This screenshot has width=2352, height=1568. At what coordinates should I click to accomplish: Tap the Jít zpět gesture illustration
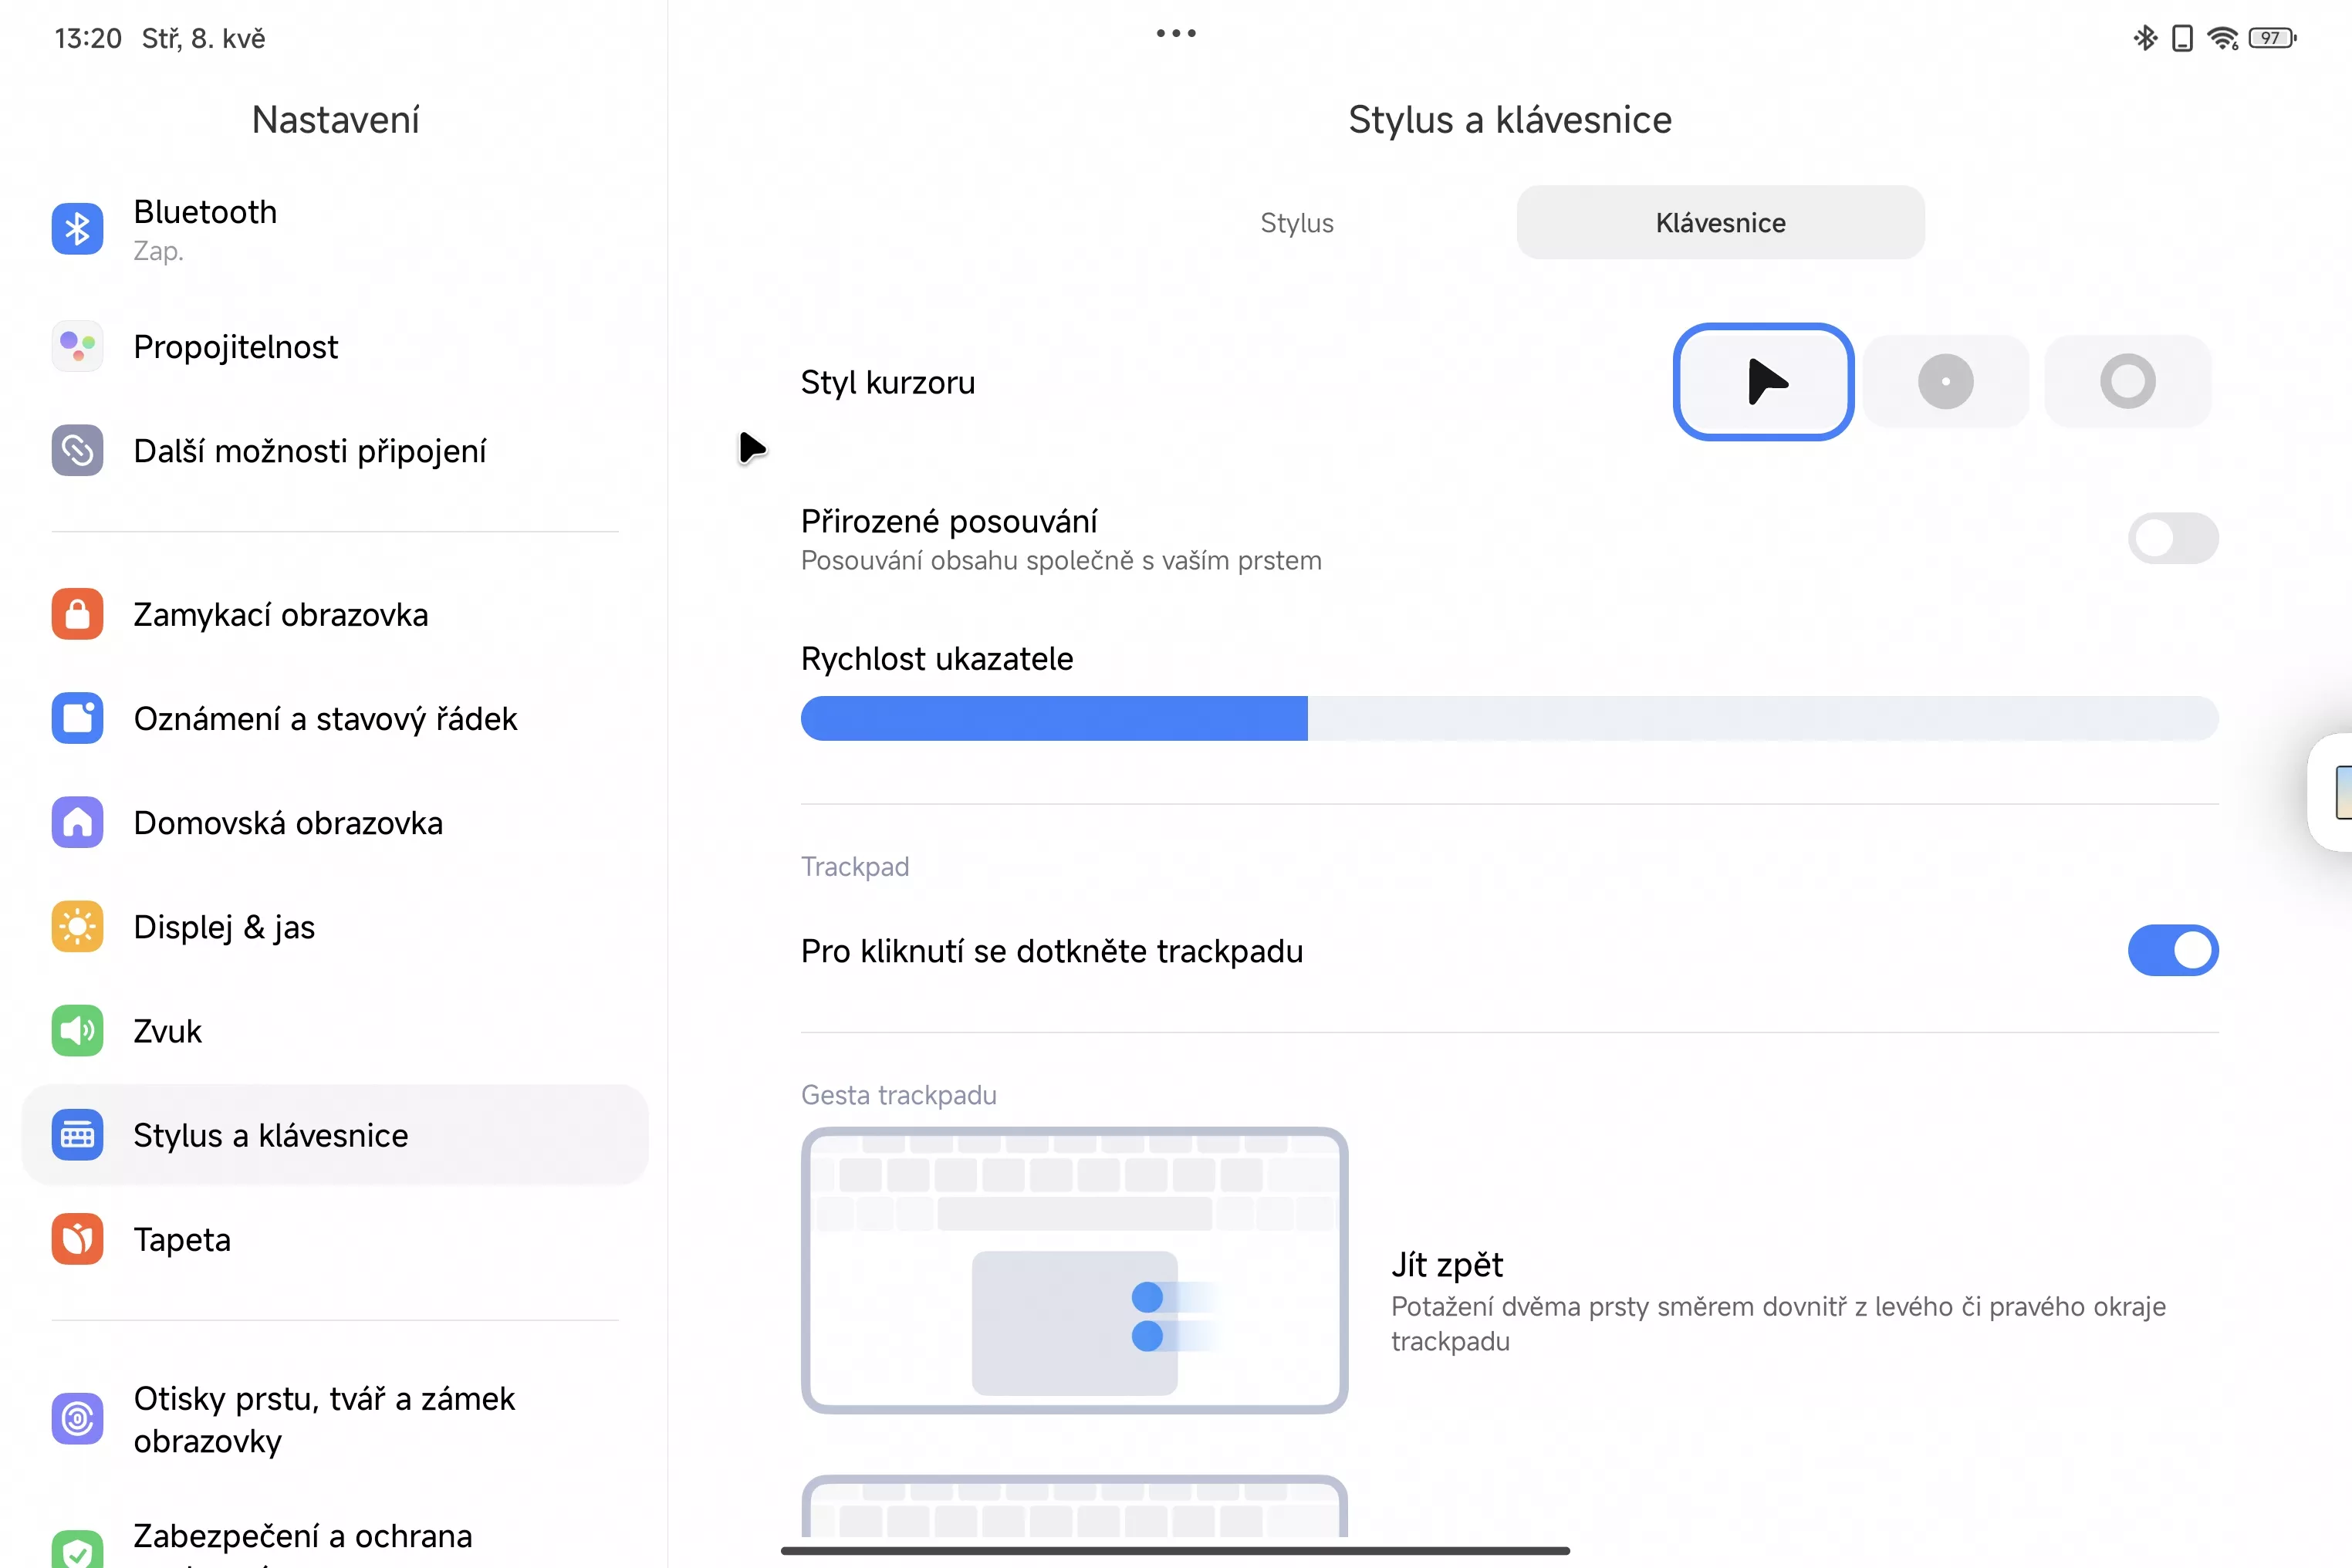1074,1270
